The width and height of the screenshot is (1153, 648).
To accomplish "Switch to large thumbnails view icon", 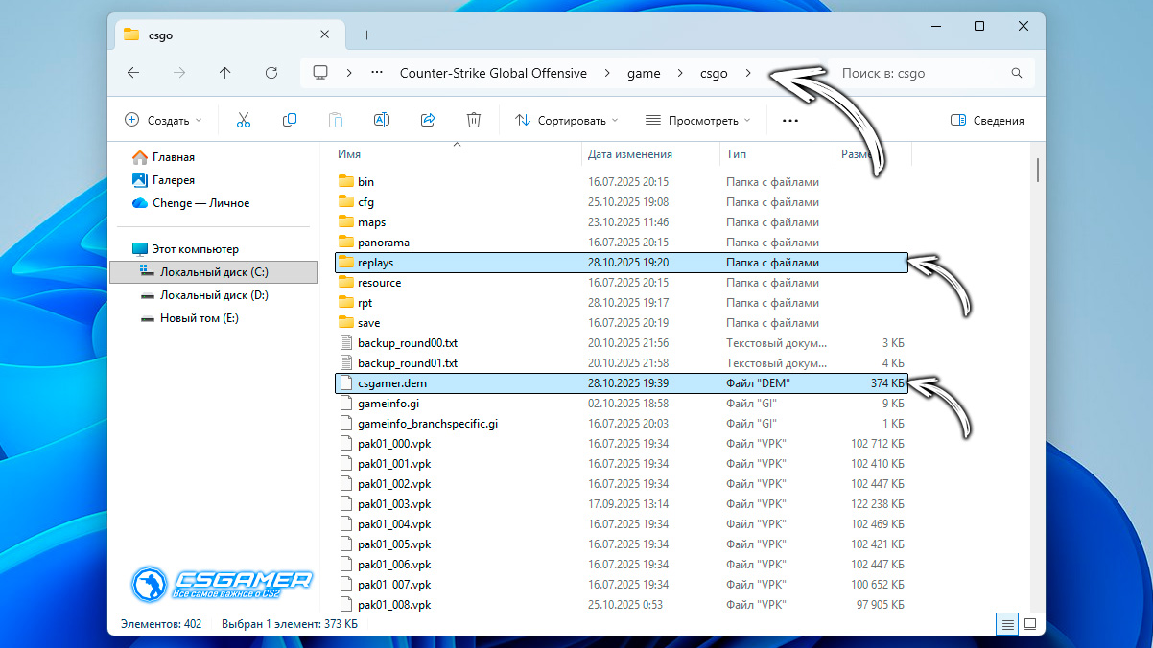I will [x=1030, y=624].
